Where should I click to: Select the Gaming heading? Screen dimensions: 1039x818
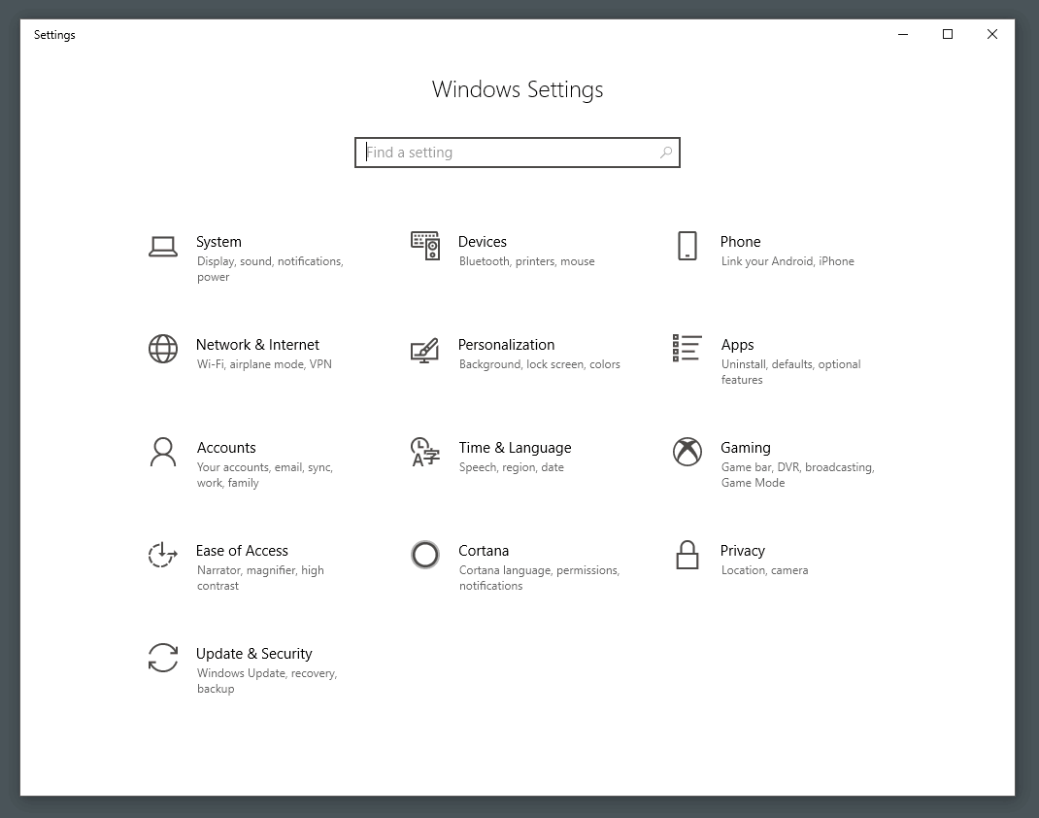pyautogui.click(x=746, y=448)
